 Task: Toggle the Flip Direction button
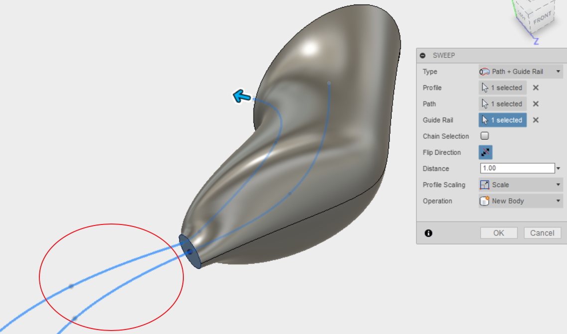485,152
